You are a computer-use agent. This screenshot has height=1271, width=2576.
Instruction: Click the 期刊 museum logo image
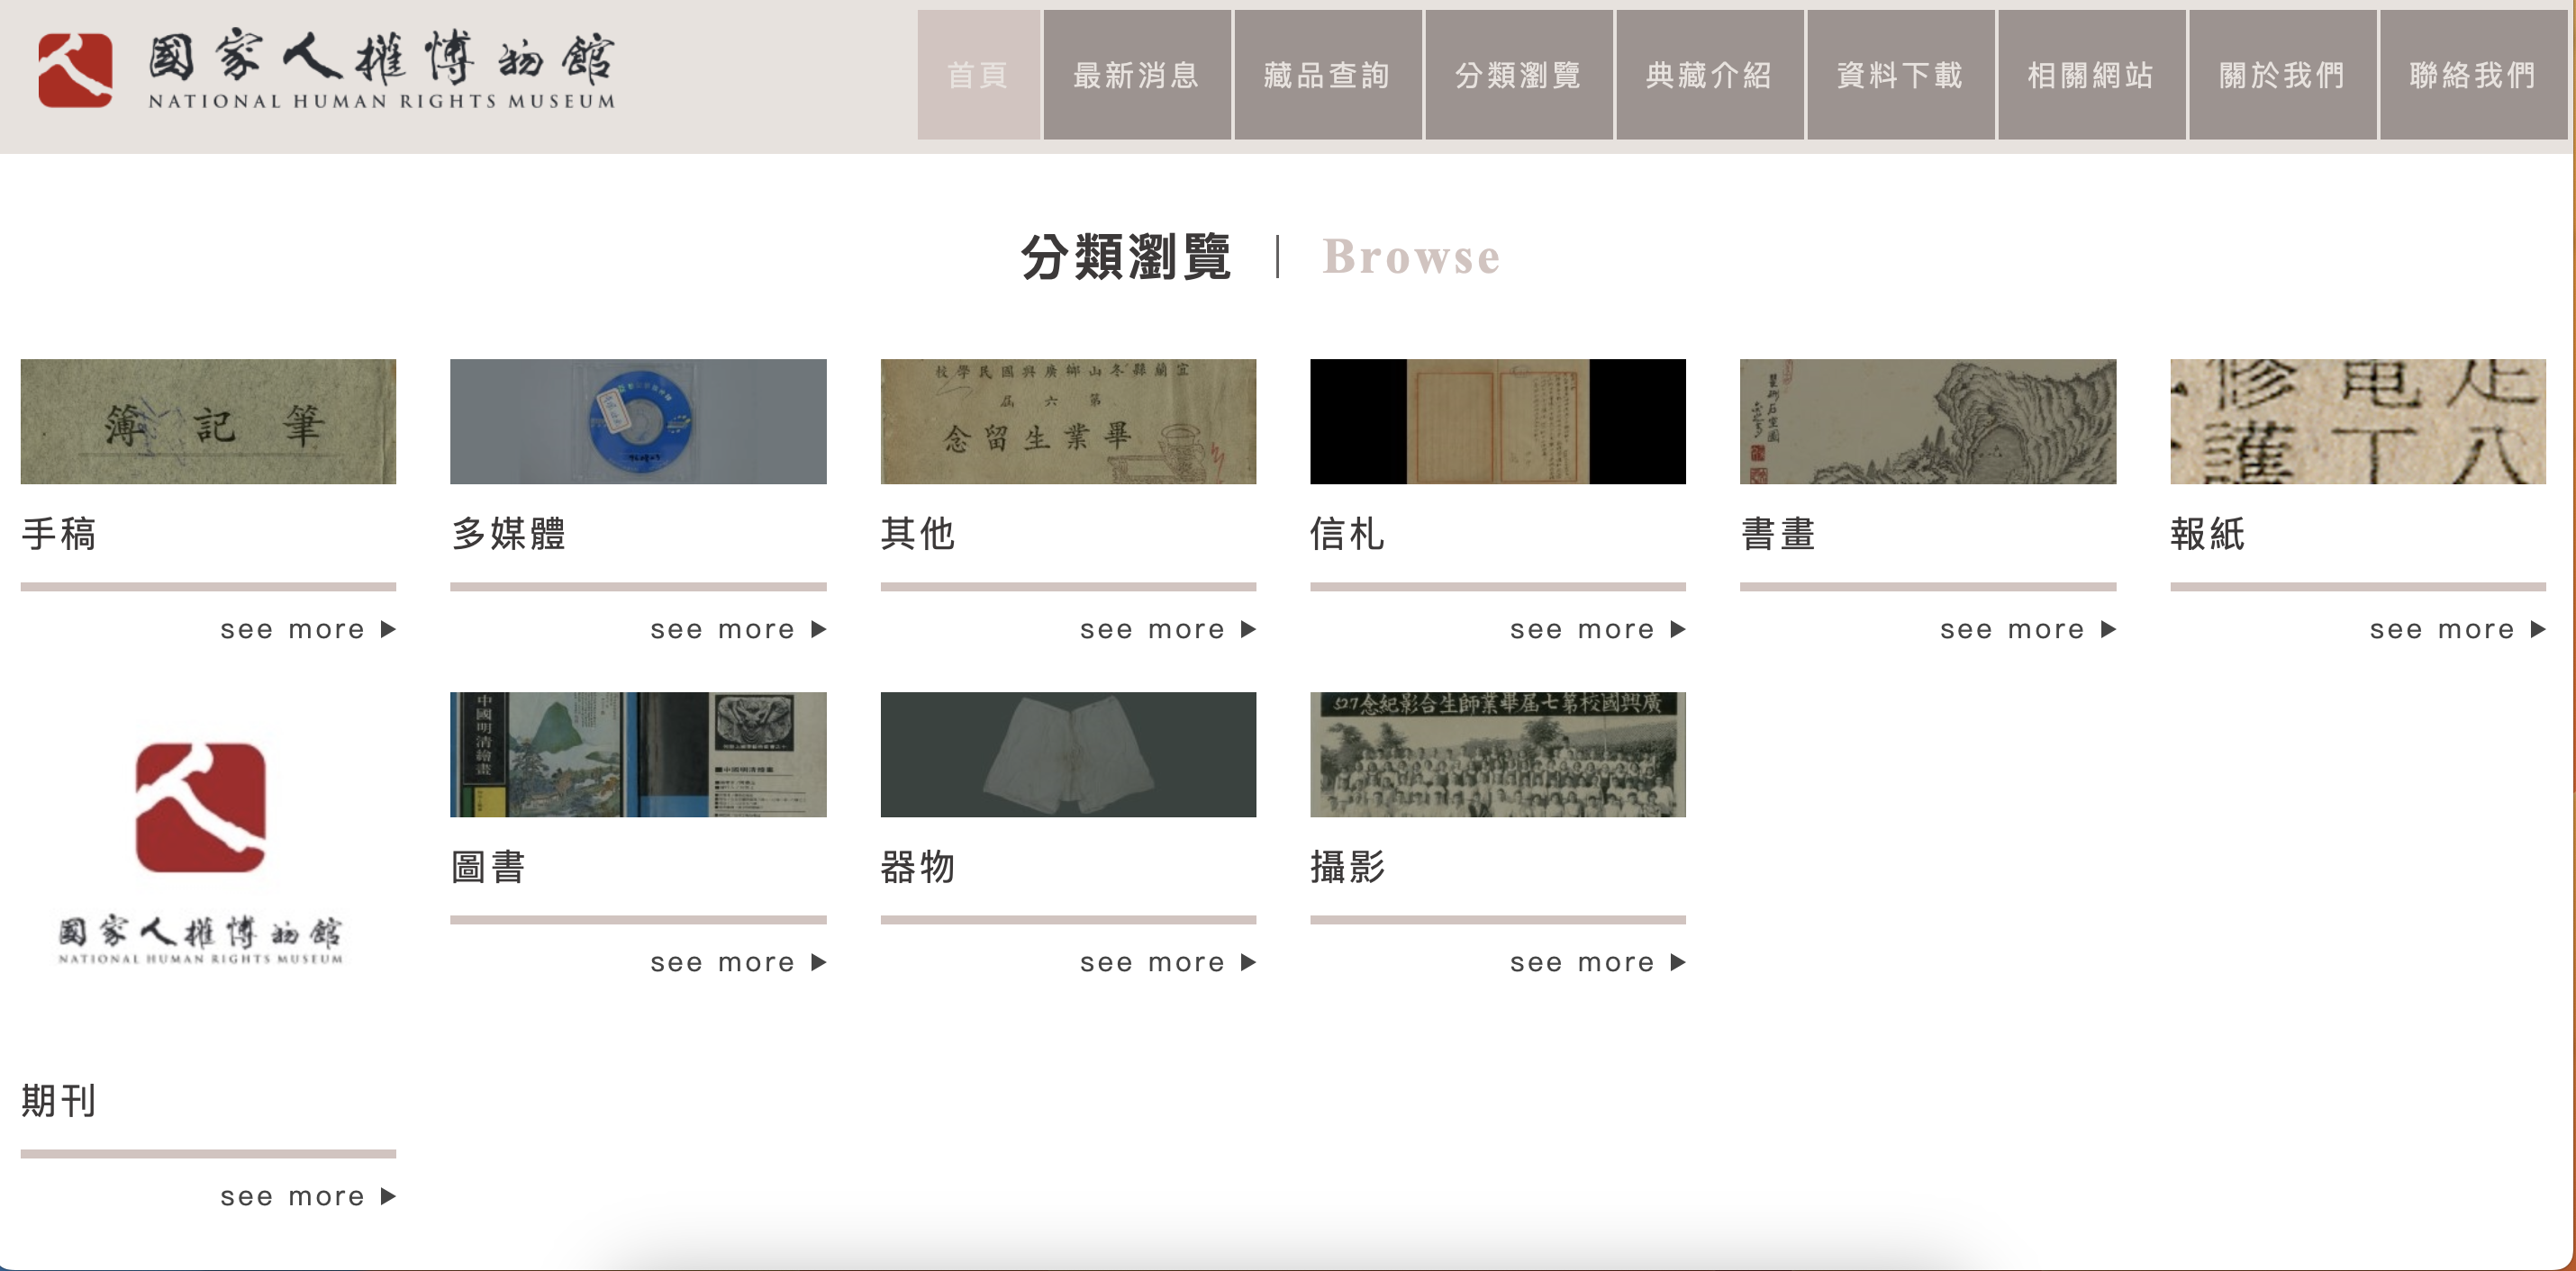200,852
